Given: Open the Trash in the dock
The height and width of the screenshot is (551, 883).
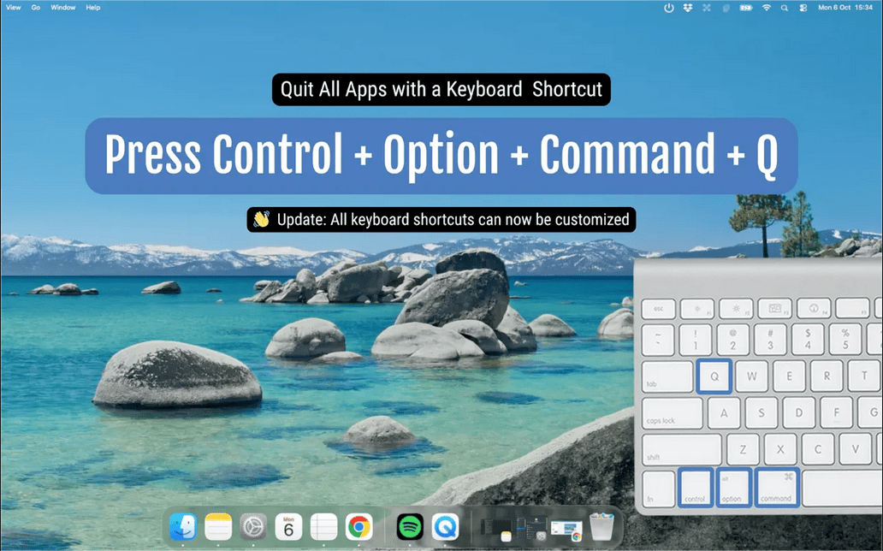Looking at the screenshot, I should (x=602, y=527).
